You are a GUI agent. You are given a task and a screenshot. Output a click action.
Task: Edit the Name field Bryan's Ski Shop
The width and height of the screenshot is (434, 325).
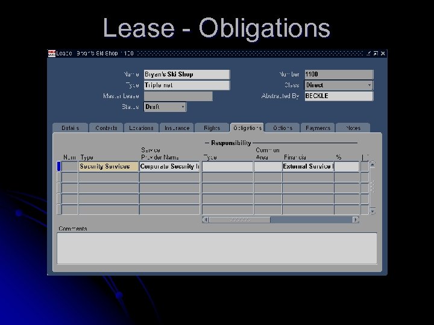coord(186,75)
